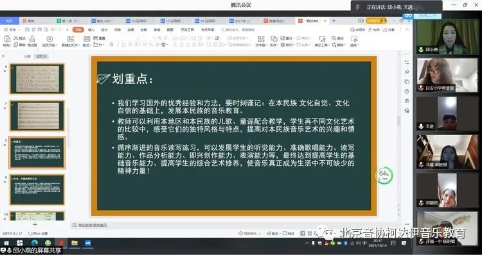Open the Windows Start button
The image size is (482, 255).
click(x=6, y=243)
